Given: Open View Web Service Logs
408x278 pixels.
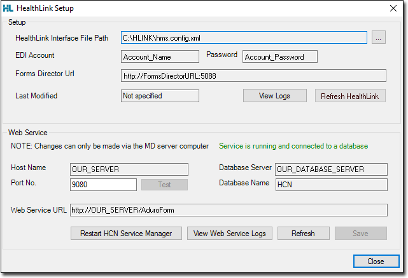Looking at the screenshot, I should (230, 233).
